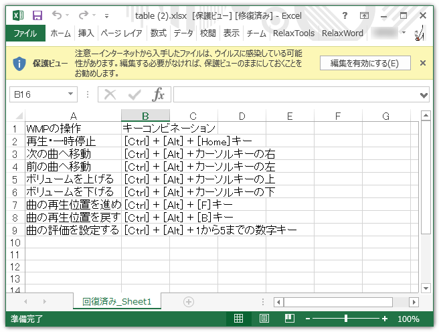Cancel the formula entry with X icon
439x332 pixels.
point(110,94)
